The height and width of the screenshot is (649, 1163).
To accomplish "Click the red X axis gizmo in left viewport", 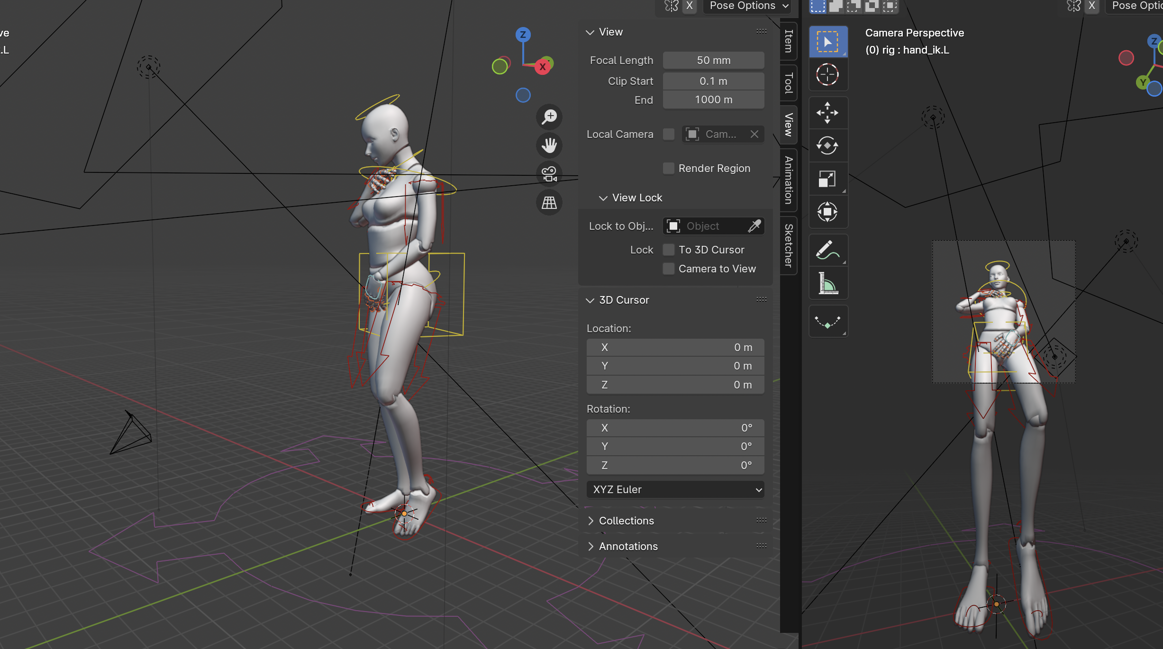I will point(543,67).
